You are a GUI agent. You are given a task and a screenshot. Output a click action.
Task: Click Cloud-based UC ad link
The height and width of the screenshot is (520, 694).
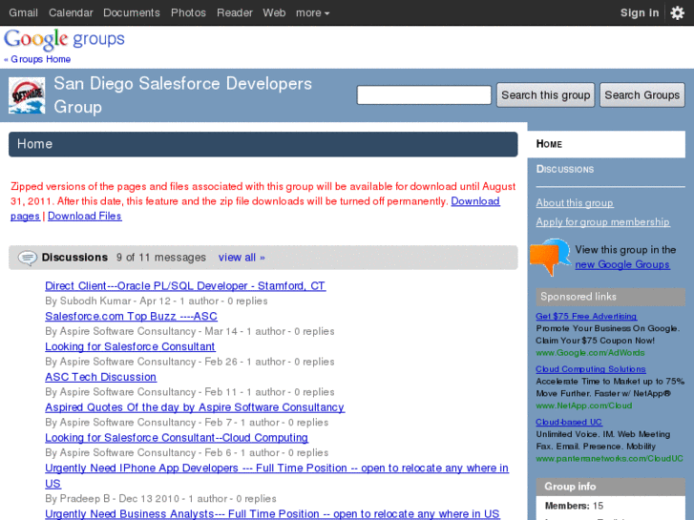point(569,422)
